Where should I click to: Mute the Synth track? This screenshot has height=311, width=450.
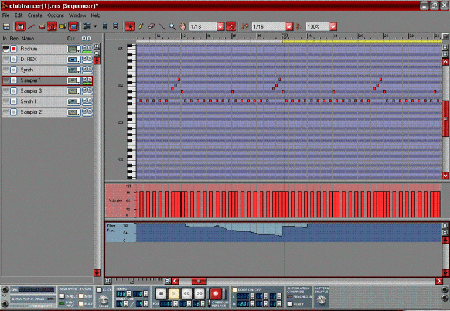coord(84,68)
